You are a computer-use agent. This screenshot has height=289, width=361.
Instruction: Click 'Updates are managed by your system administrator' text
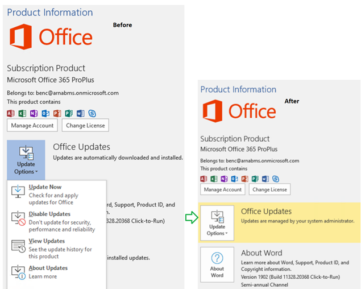[297, 221]
